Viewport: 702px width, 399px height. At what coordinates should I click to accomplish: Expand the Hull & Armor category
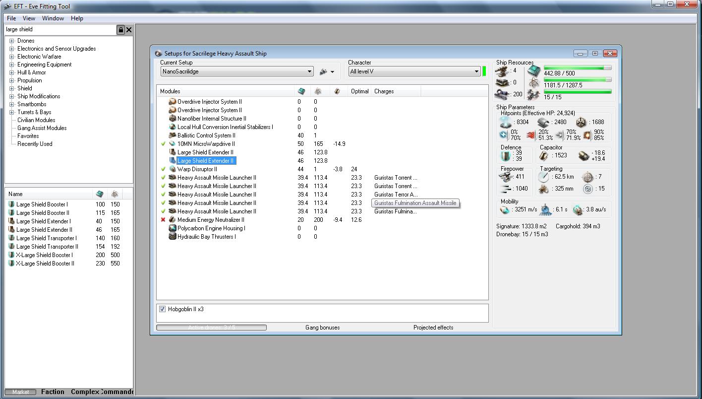coord(12,72)
